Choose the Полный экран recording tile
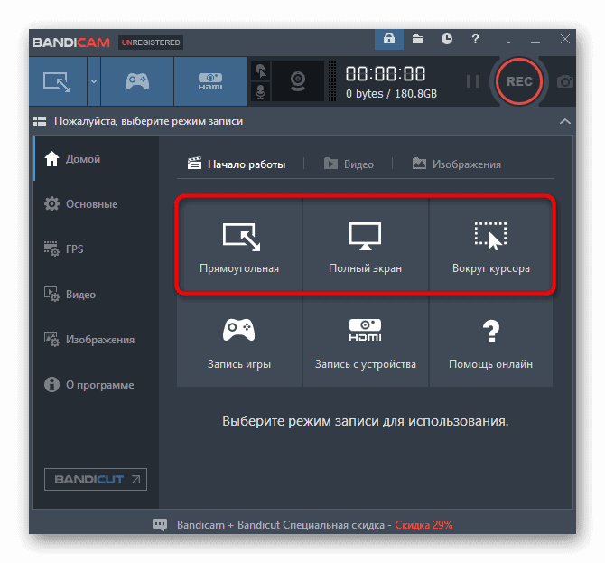The image size is (605, 563). pos(366,246)
